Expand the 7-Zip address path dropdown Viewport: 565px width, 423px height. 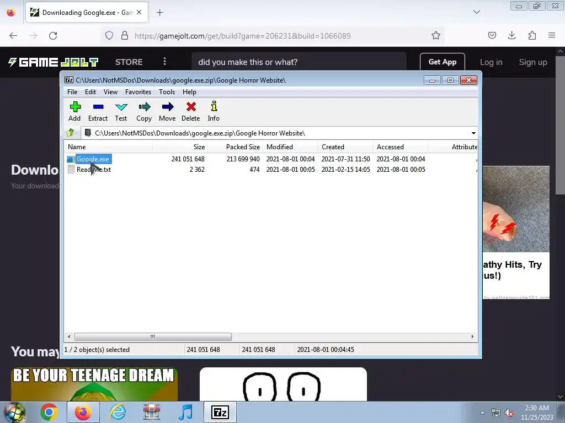point(473,133)
